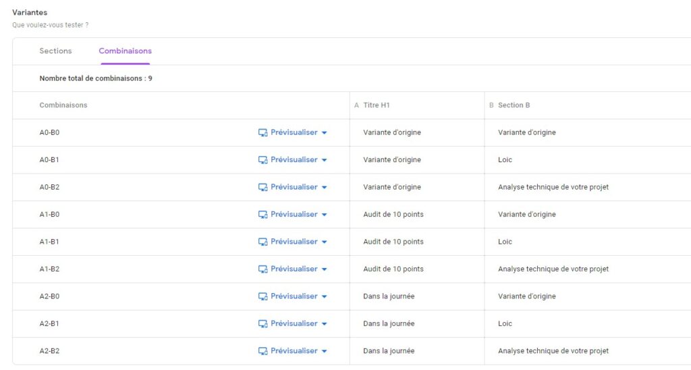Expand the Prévisualiser dropdown arrow for A1-B1

point(325,242)
